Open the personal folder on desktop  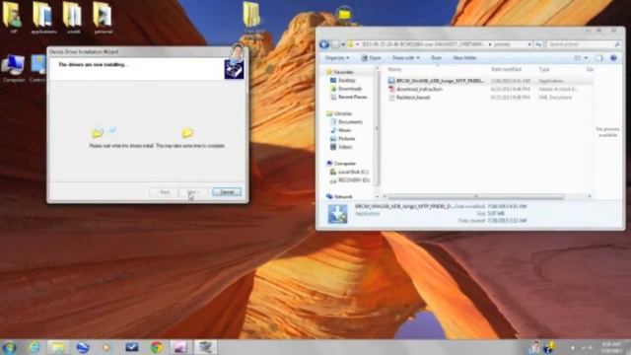[103, 18]
